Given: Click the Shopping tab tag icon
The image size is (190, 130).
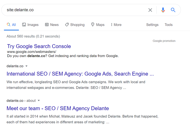Looking at the screenshot, I should click(x=67, y=25).
